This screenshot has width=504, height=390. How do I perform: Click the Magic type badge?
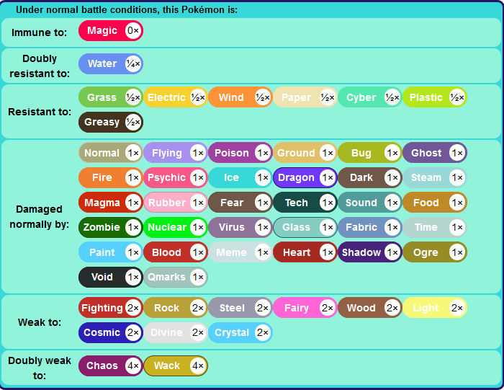tap(111, 31)
